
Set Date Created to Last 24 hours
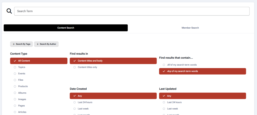pos(85,102)
